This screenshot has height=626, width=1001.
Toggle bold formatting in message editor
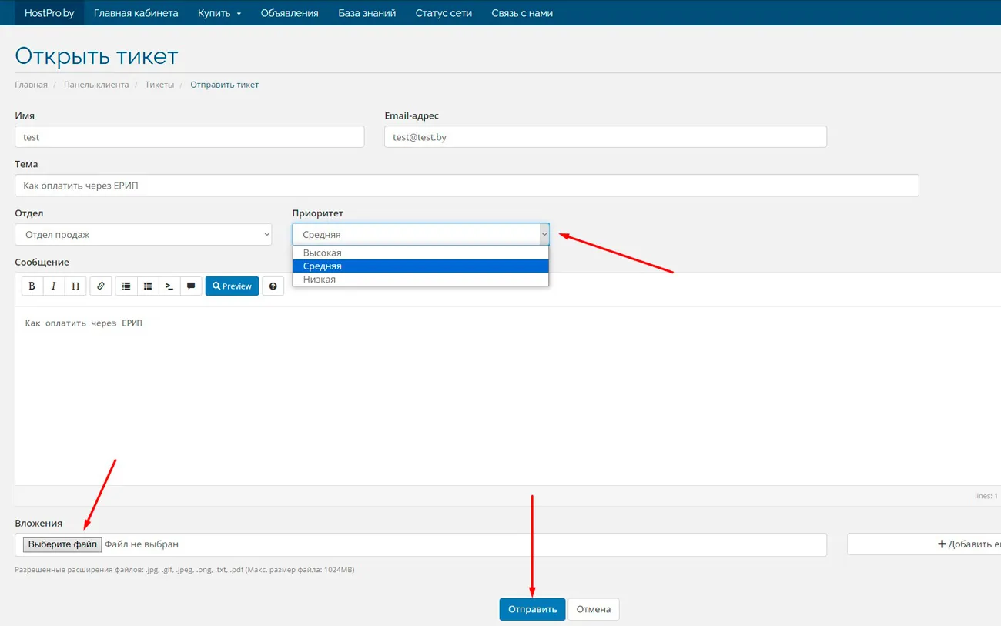pyautogui.click(x=32, y=286)
